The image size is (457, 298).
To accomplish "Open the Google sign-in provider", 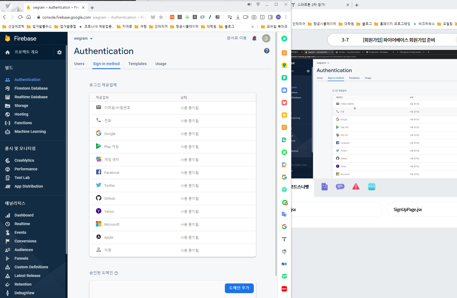I will [173, 134].
